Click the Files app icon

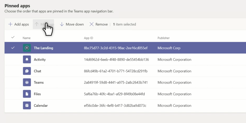[x=27, y=94]
